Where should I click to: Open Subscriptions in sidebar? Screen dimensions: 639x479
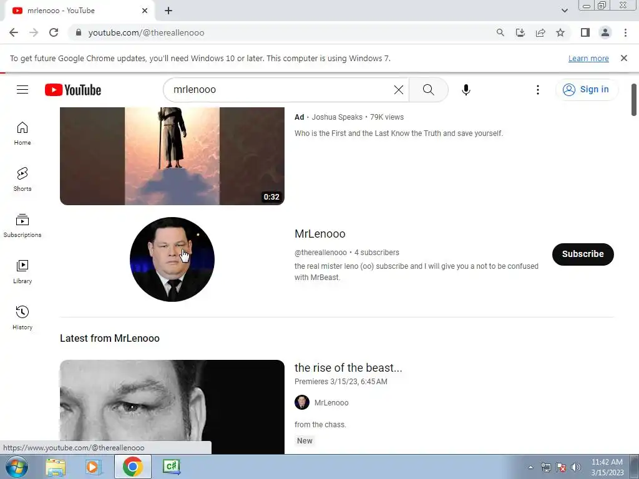[22, 226]
